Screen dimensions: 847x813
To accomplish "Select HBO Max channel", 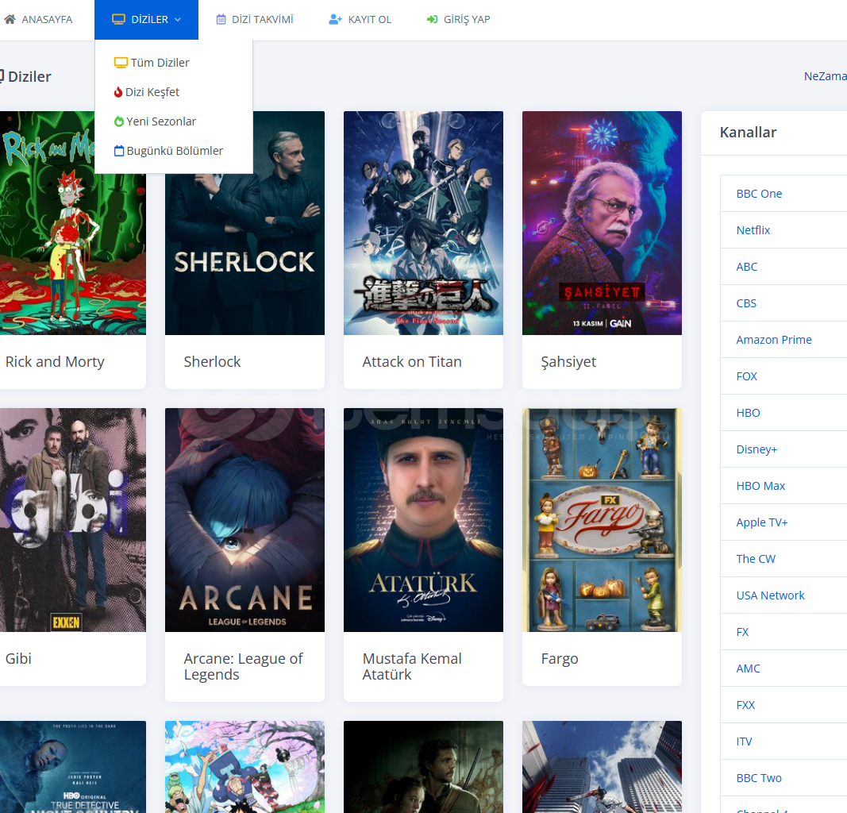I will (x=760, y=486).
